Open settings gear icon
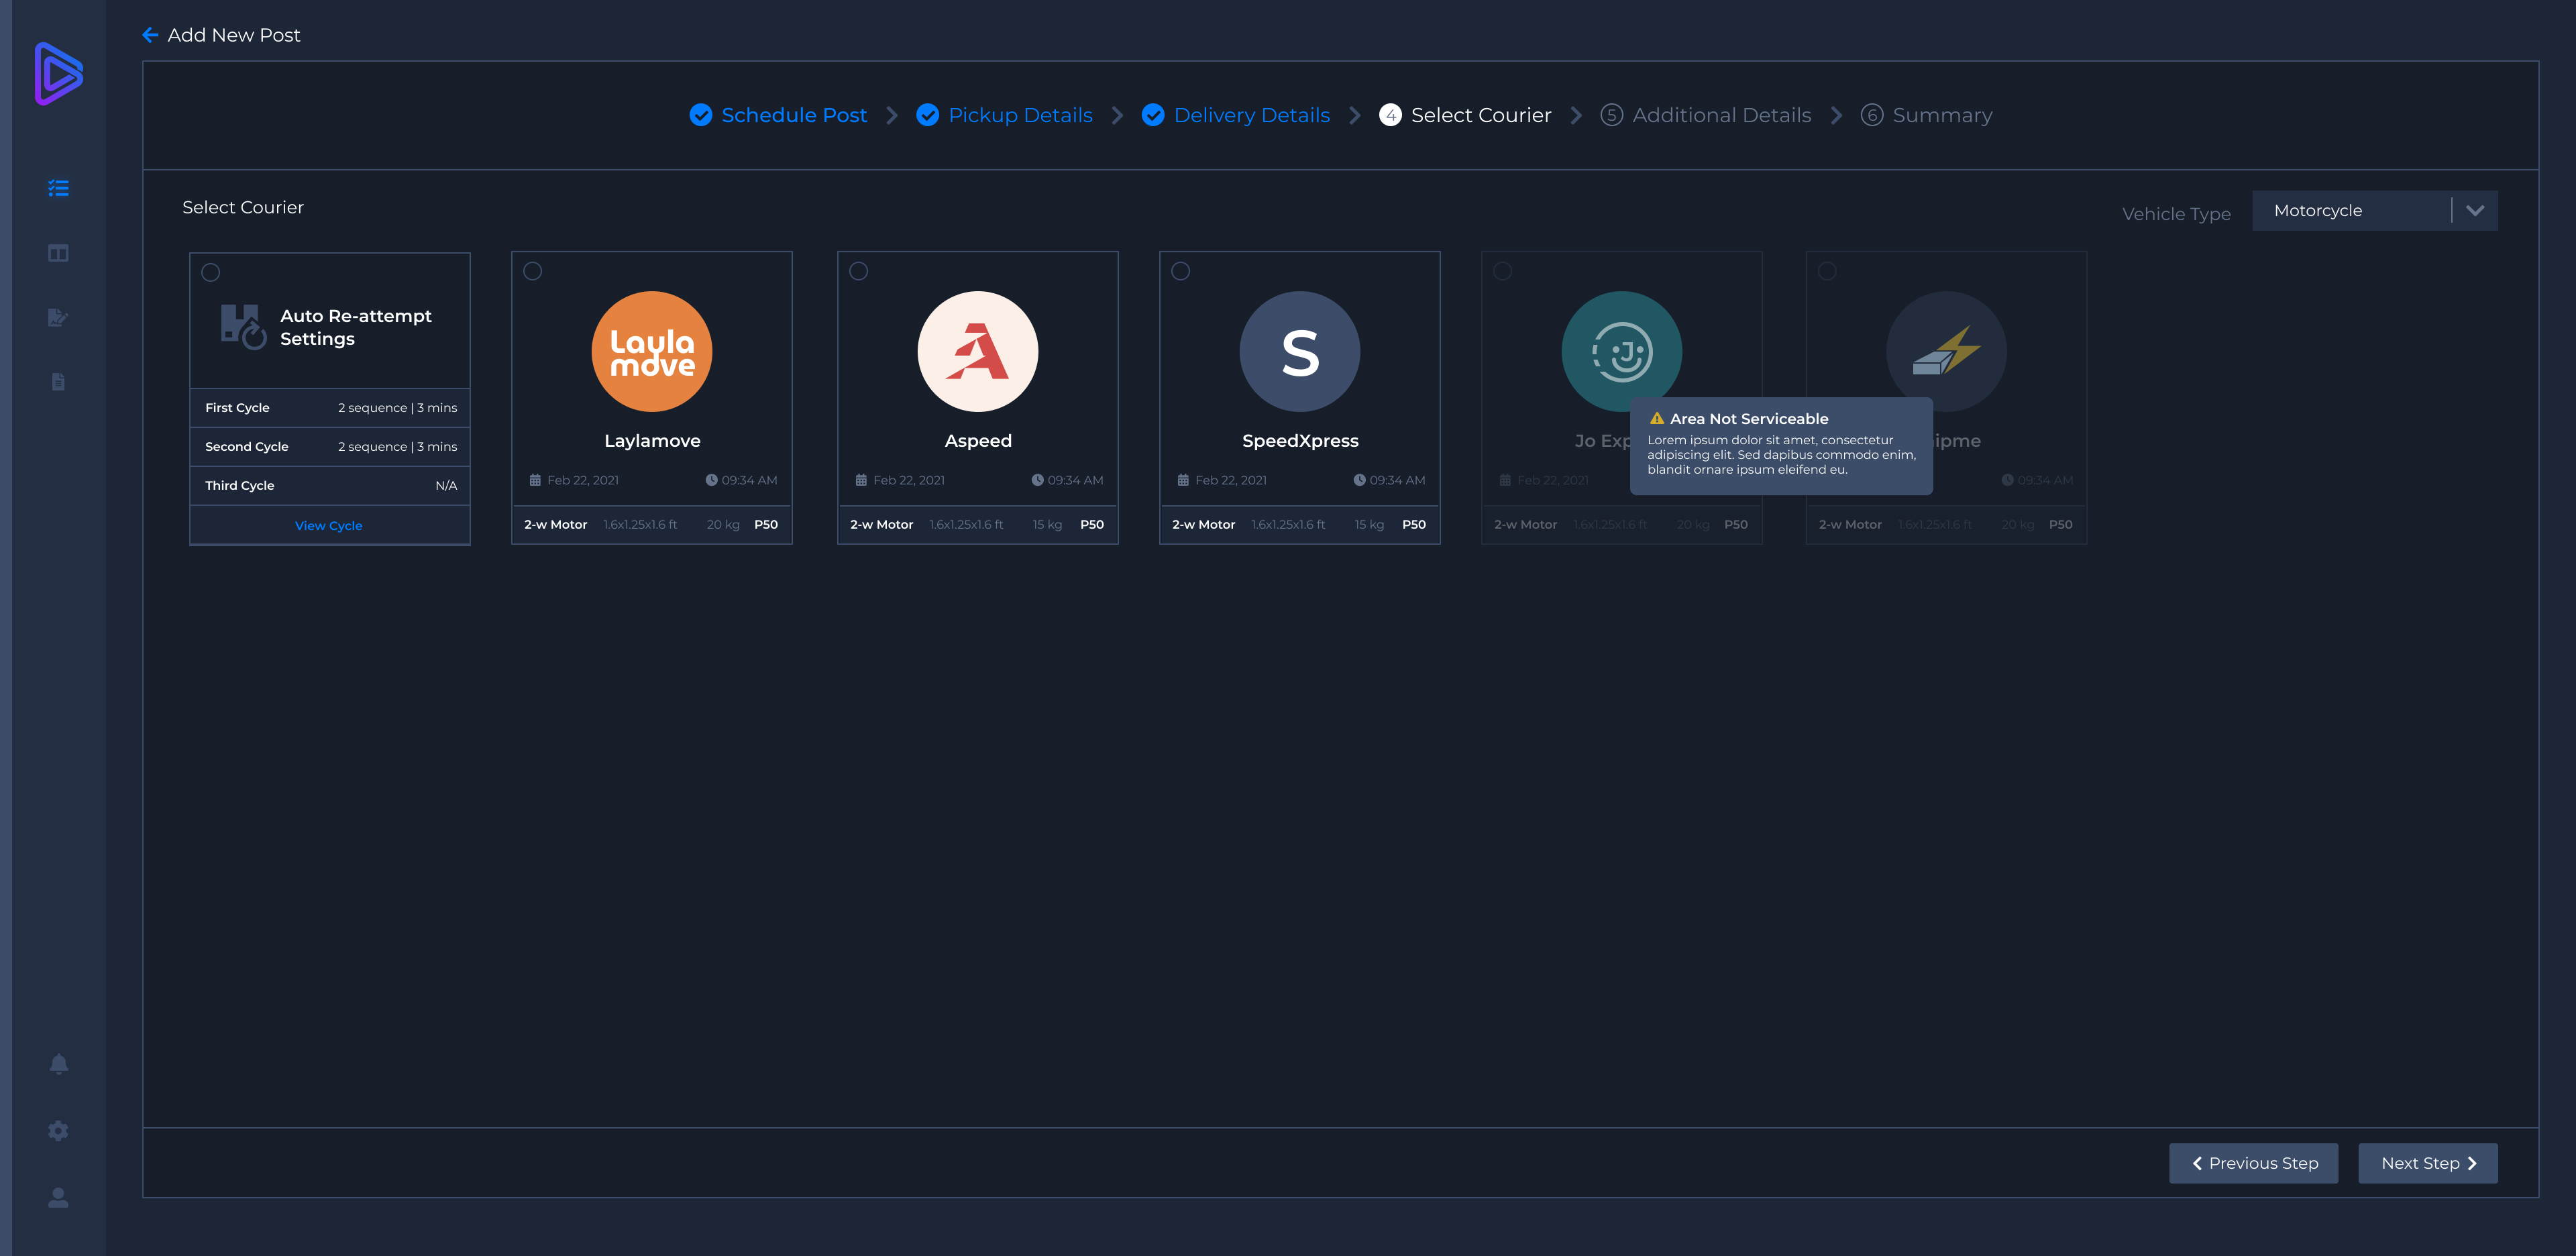Image resolution: width=2576 pixels, height=1256 pixels. click(x=59, y=1131)
